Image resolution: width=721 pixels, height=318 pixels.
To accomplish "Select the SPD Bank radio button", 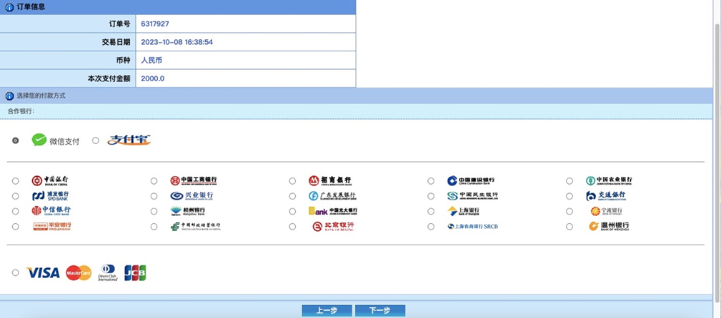I will coord(16,196).
